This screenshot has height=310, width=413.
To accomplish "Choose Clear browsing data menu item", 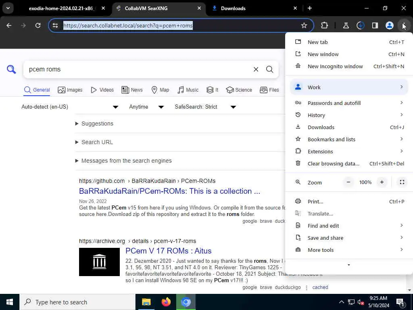I will [349, 164].
